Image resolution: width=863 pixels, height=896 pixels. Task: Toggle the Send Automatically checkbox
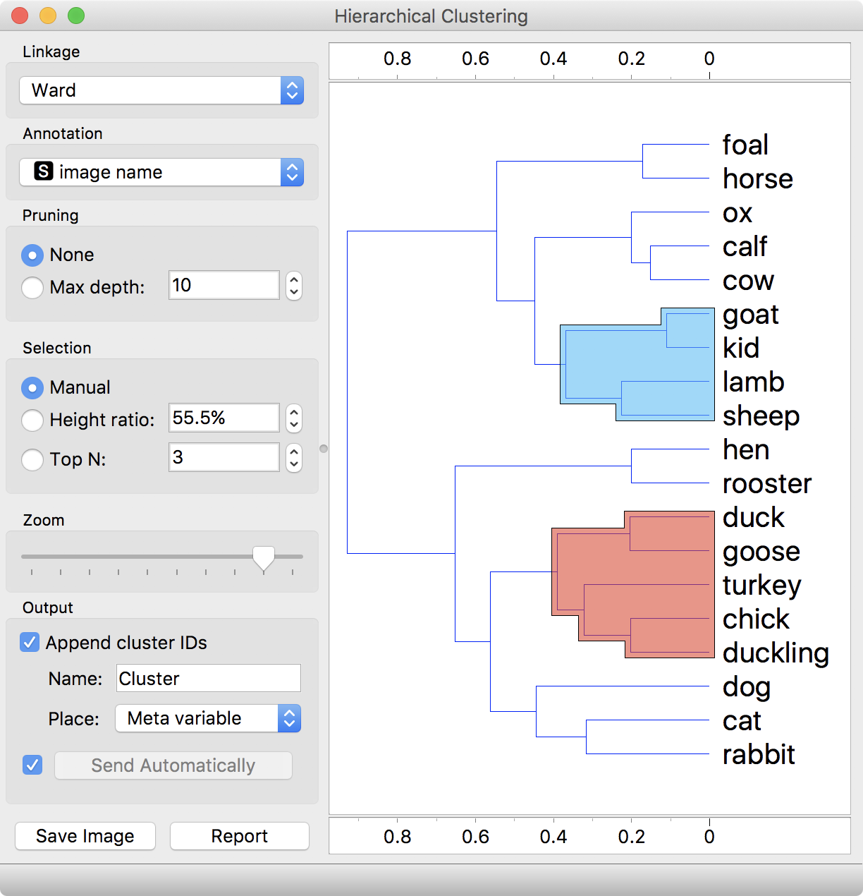point(32,765)
